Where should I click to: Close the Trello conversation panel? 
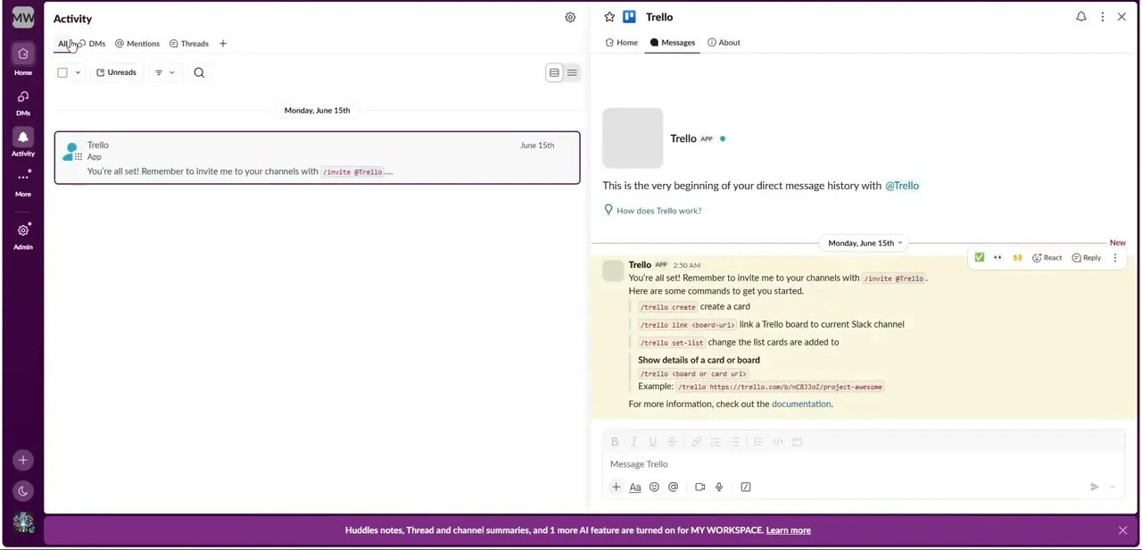[x=1121, y=17]
